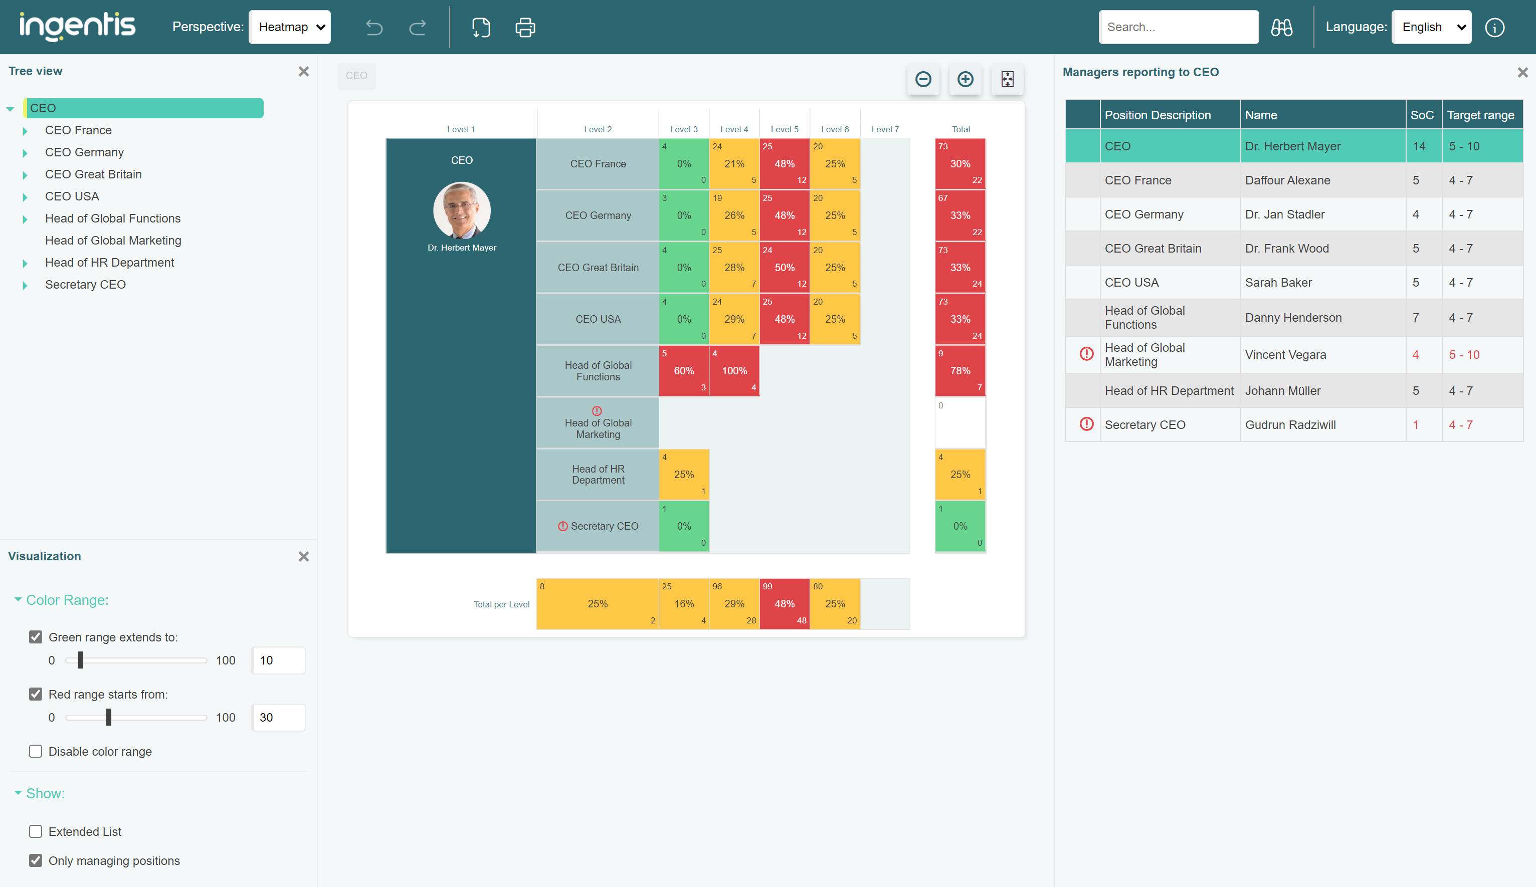Select the undo icon
The height and width of the screenshot is (887, 1536).
(x=374, y=27)
